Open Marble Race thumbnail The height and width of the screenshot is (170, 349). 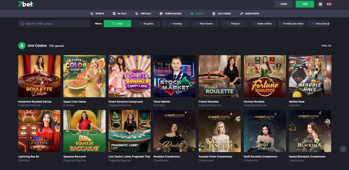click(310, 76)
